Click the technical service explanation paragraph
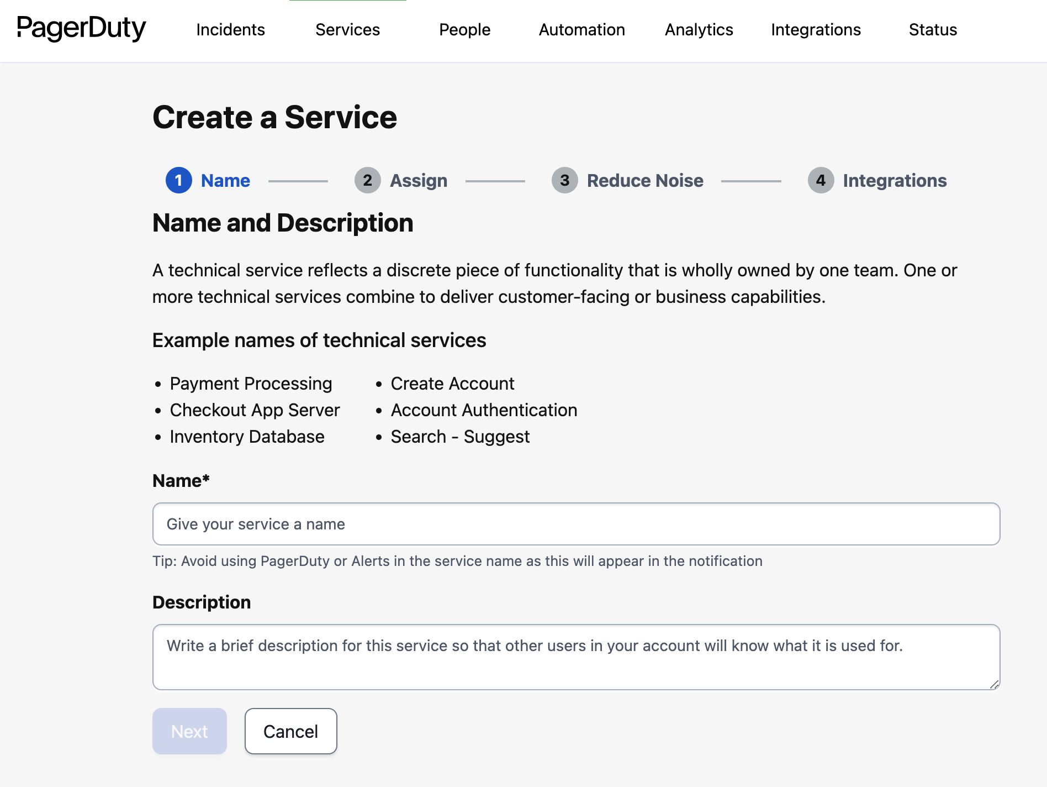 [x=554, y=284]
